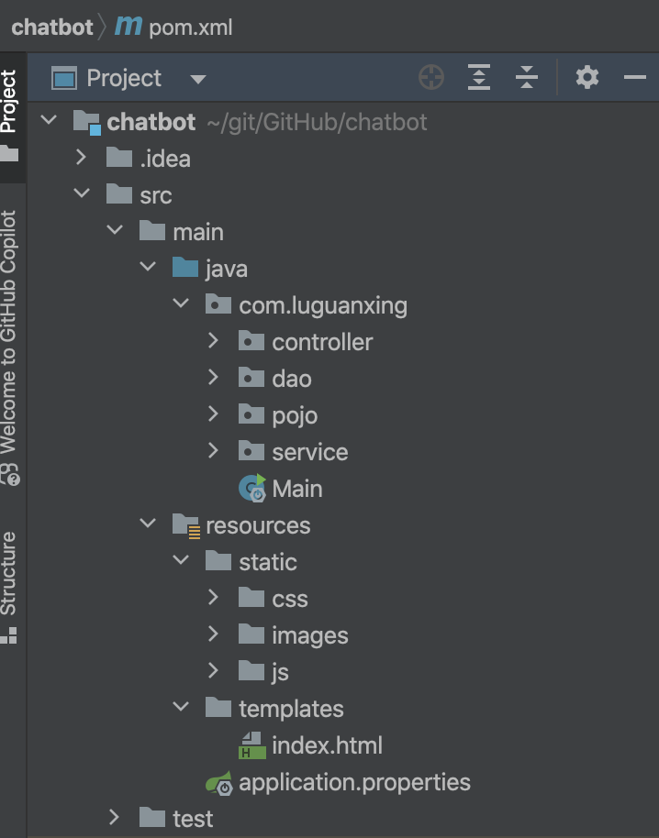
Task: Open the Structure tool window tab
Action: pyautogui.click(x=9, y=587)
